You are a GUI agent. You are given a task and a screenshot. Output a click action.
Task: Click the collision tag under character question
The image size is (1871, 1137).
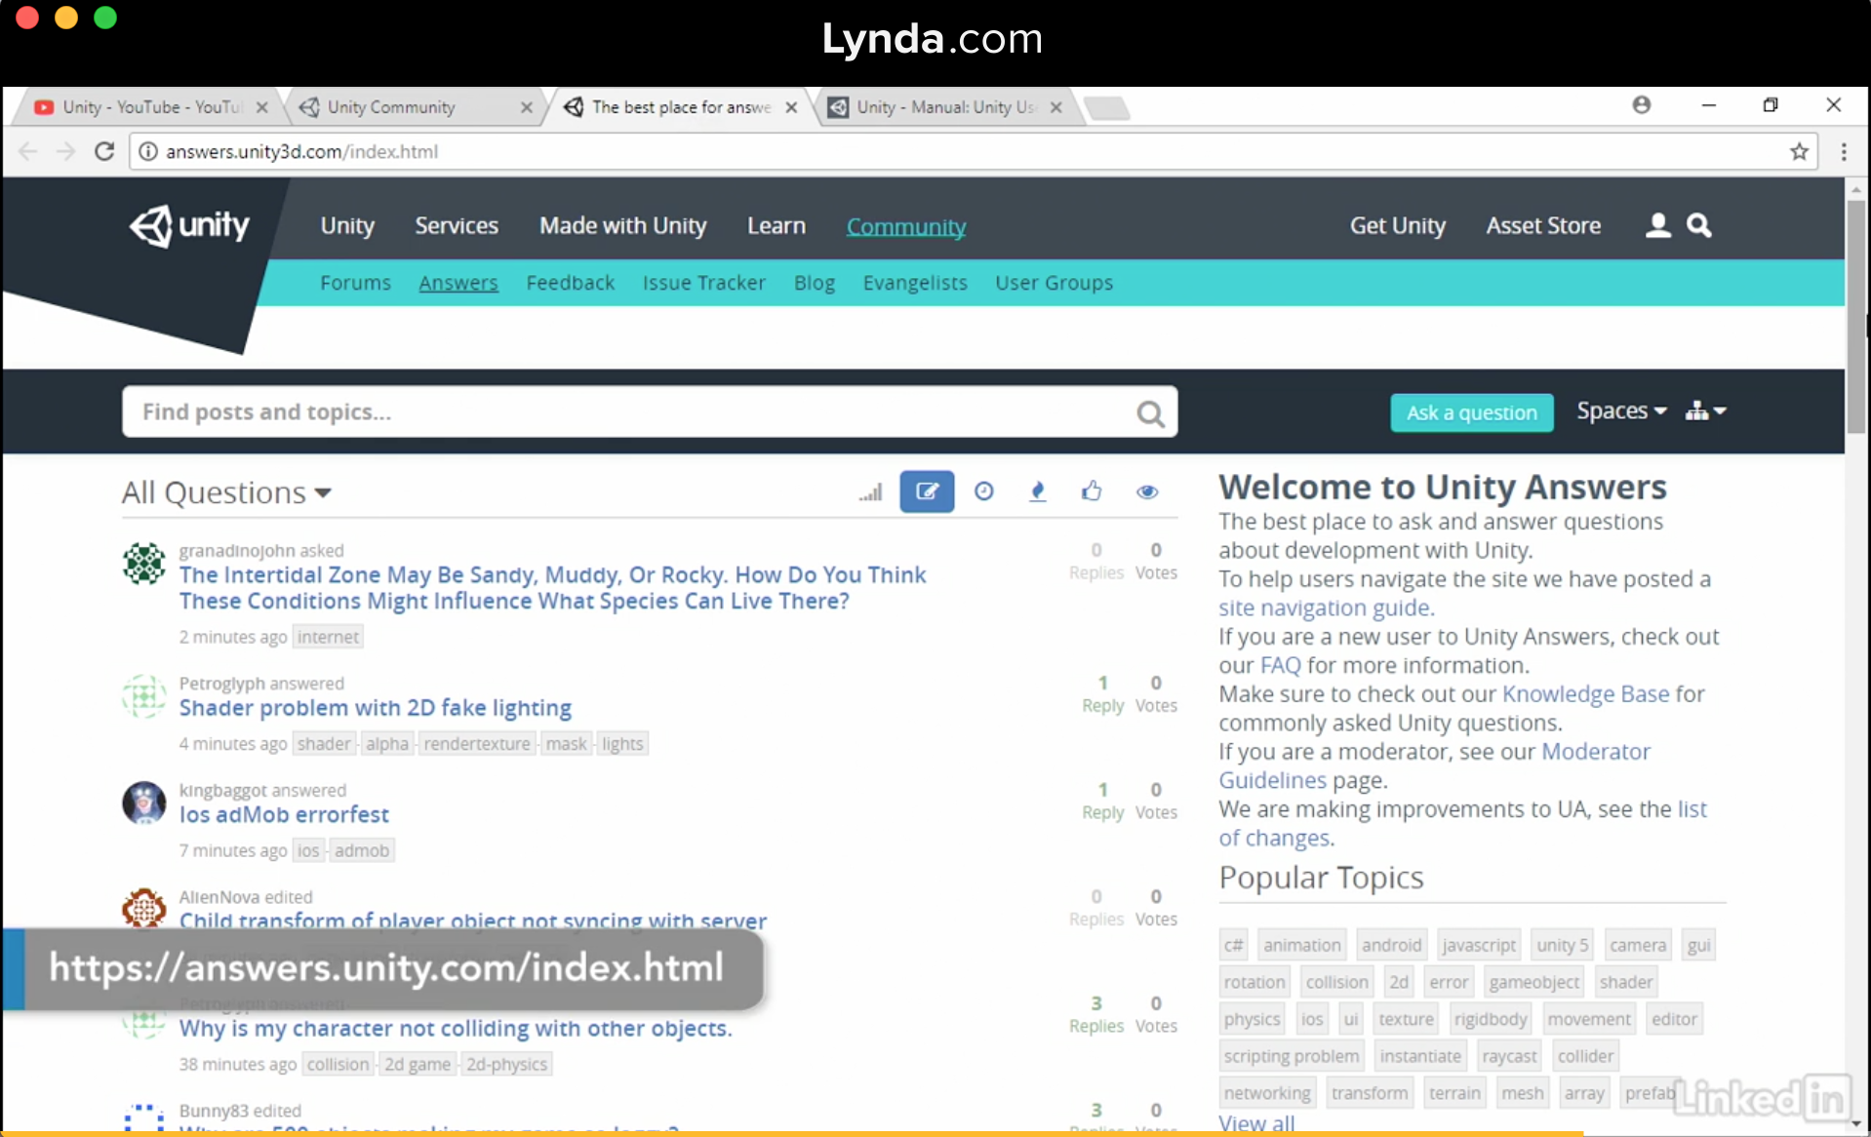point(338,1064)
